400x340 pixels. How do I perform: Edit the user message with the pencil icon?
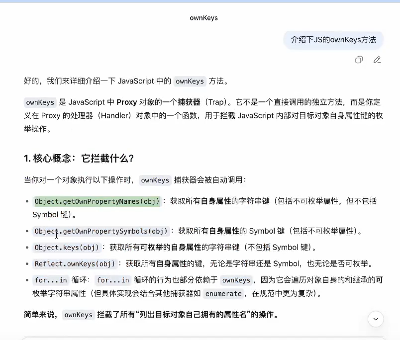pyautogui.click(x=377, y=60)
